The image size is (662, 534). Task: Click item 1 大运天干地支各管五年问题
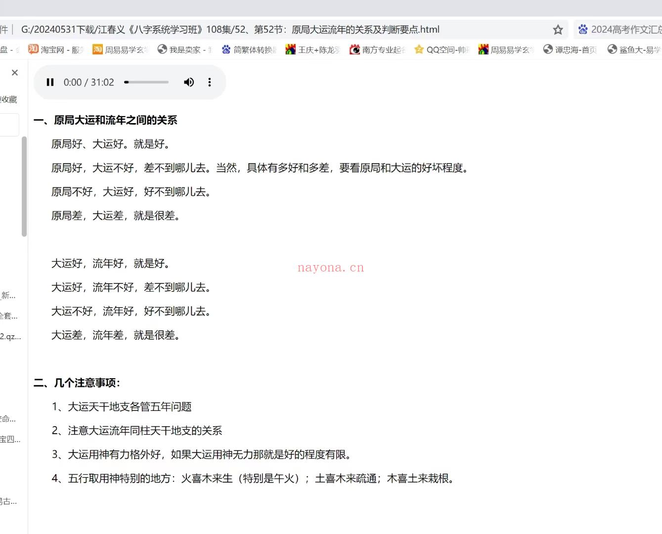(x=122, y=407)
